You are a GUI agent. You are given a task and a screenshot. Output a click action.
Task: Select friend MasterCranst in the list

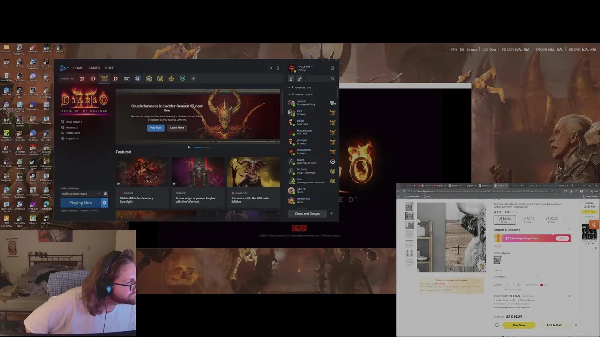point(312,132)
